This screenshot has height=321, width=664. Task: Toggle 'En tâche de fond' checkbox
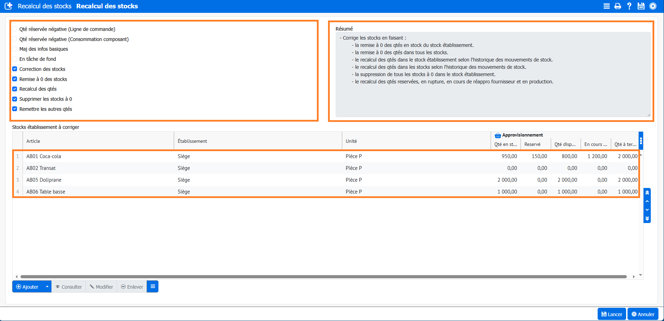tap(15, 59)
